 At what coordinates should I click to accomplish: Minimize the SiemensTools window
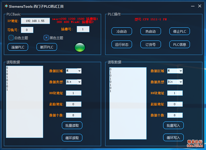pyautogui.click(x=193, y=6)
